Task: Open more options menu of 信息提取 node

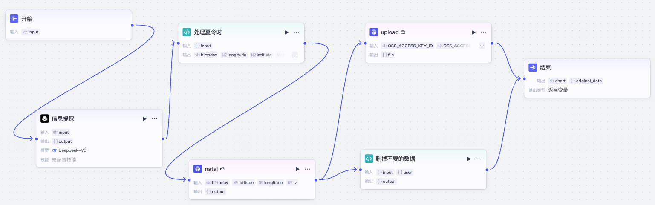Action: tap(155, 118)
